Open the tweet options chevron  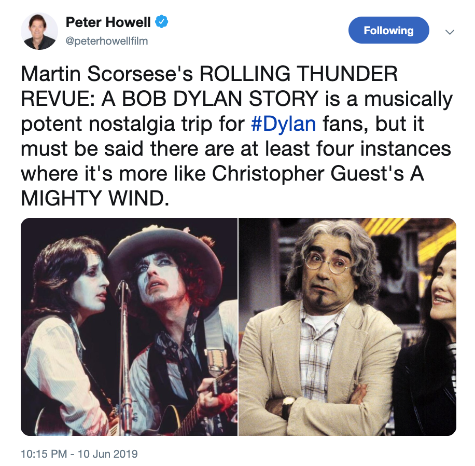click(450, 32)
